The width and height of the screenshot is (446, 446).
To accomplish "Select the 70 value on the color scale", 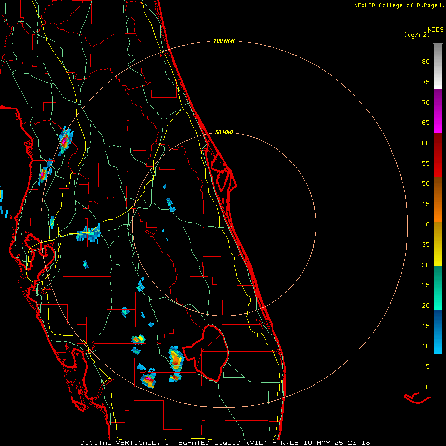I will 426,103.
